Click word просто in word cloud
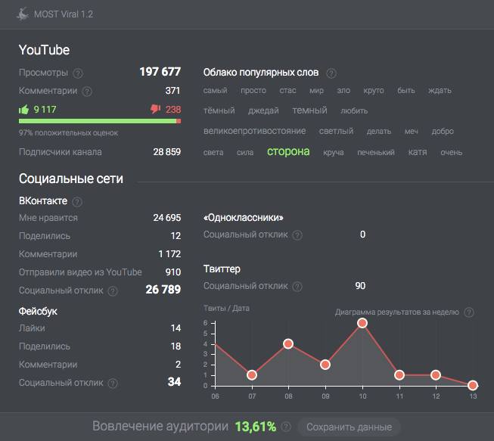 pos(253,91)
